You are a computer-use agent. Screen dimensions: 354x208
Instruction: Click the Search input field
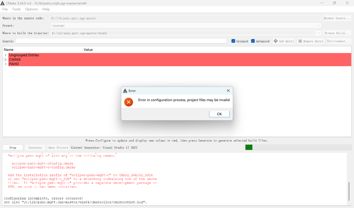121,41
